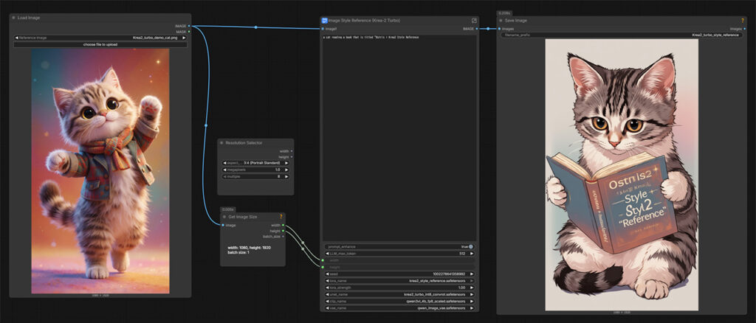Collapse the Get Image Size node dot
The height and width of the screenshot is (323, 756).
click(224, 217)
